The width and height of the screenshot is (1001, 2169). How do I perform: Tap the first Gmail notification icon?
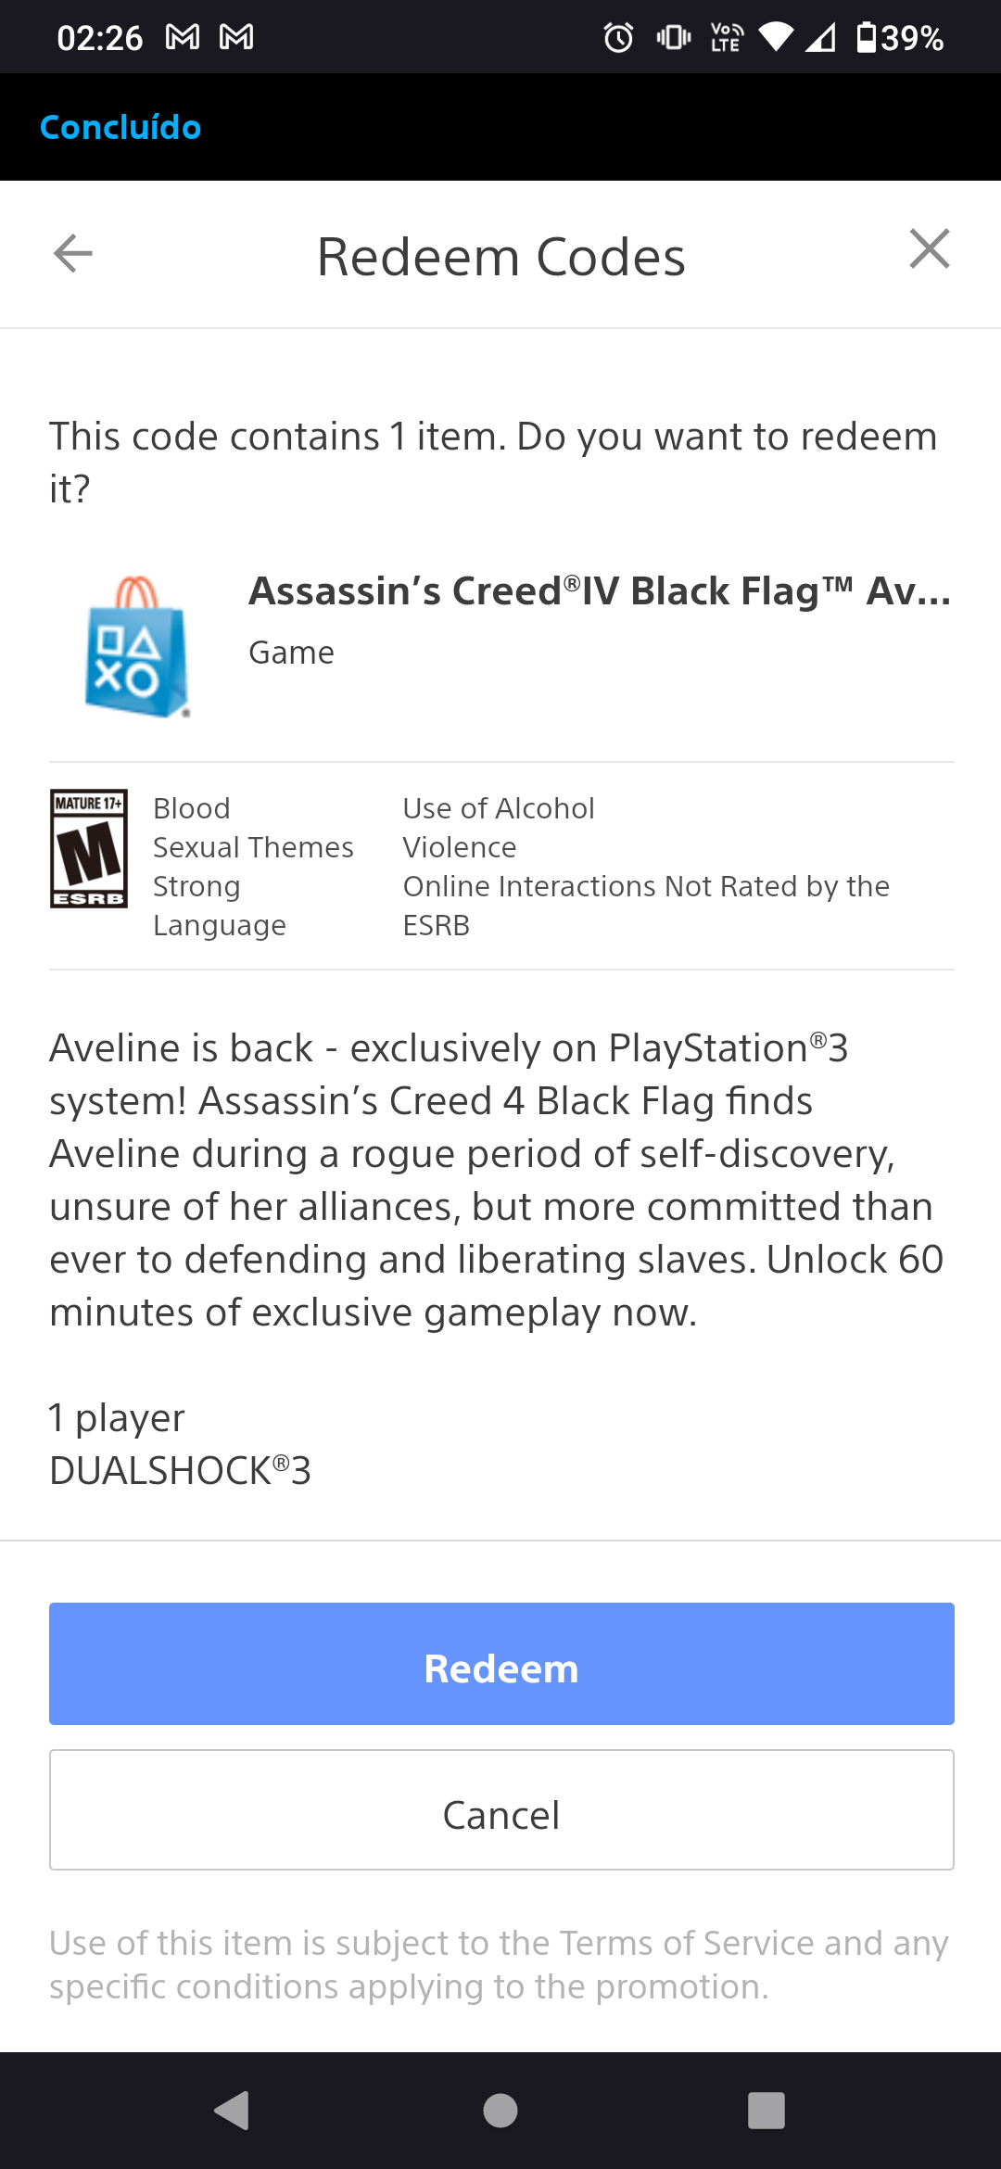click(183, 37)
